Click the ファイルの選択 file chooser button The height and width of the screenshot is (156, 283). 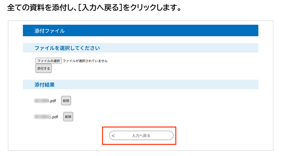click(x=49, y=61)
